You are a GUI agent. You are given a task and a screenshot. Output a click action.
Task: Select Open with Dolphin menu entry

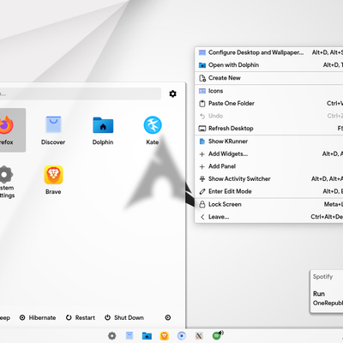click(268, 65)
